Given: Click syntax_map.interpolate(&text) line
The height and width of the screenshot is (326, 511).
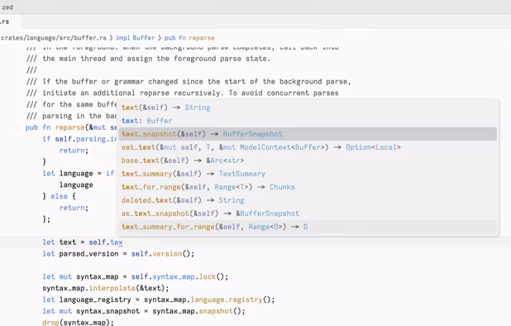Looking at the screenshot, I should tap(106, 288).
